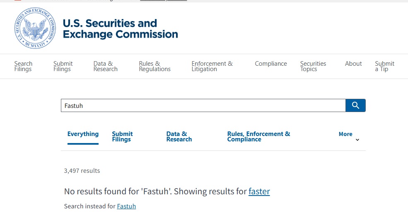Open the Search Filings menu
The width and height of the screenshot is (408, 222).
[24, 67]
